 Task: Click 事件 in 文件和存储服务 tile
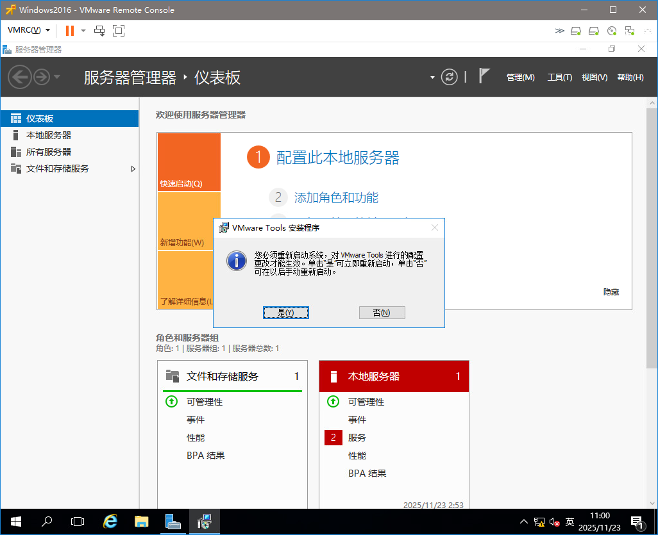196,420
